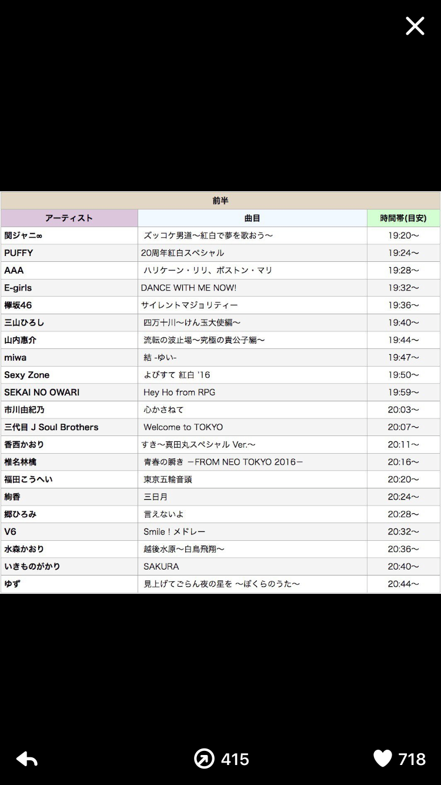Select the いきものがかり artist cell
Screen dimensions: 441x785
tap(69, 566)
